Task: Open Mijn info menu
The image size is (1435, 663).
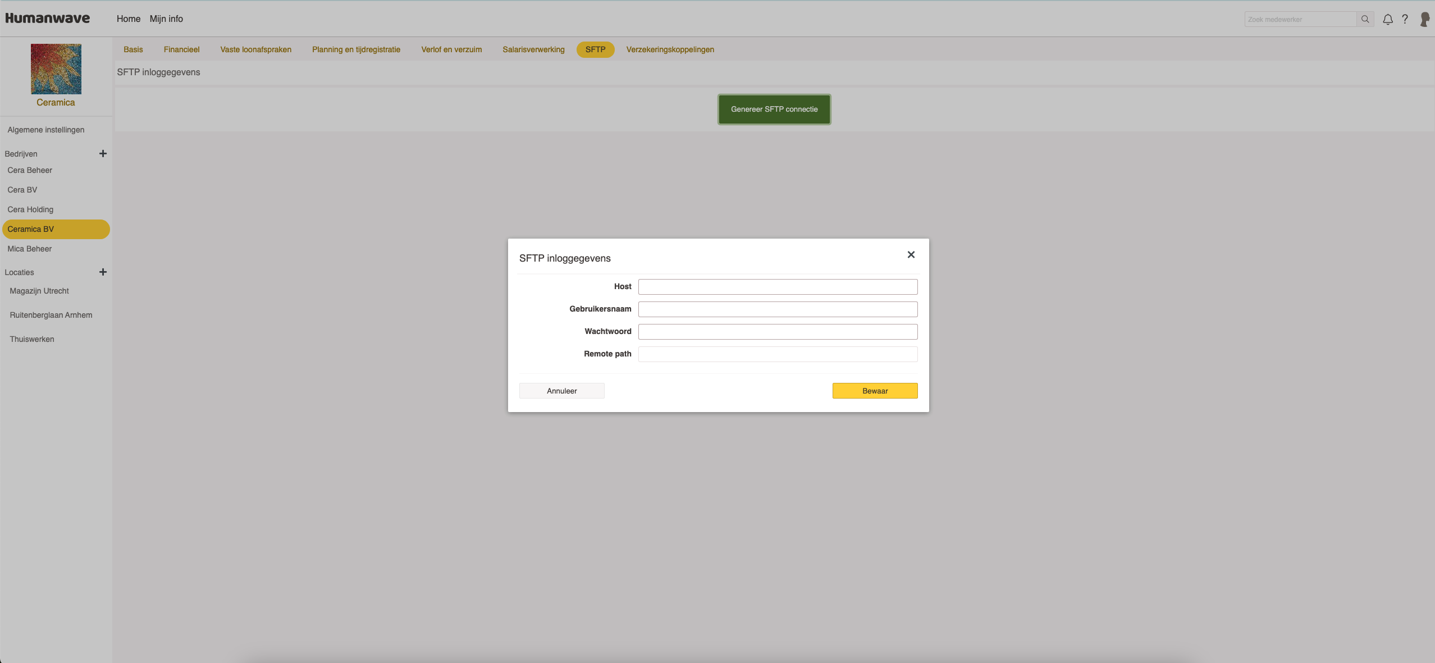Action: [x=166, y=19]
